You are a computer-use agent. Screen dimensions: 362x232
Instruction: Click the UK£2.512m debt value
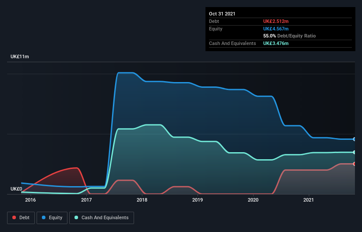[276, 21]
